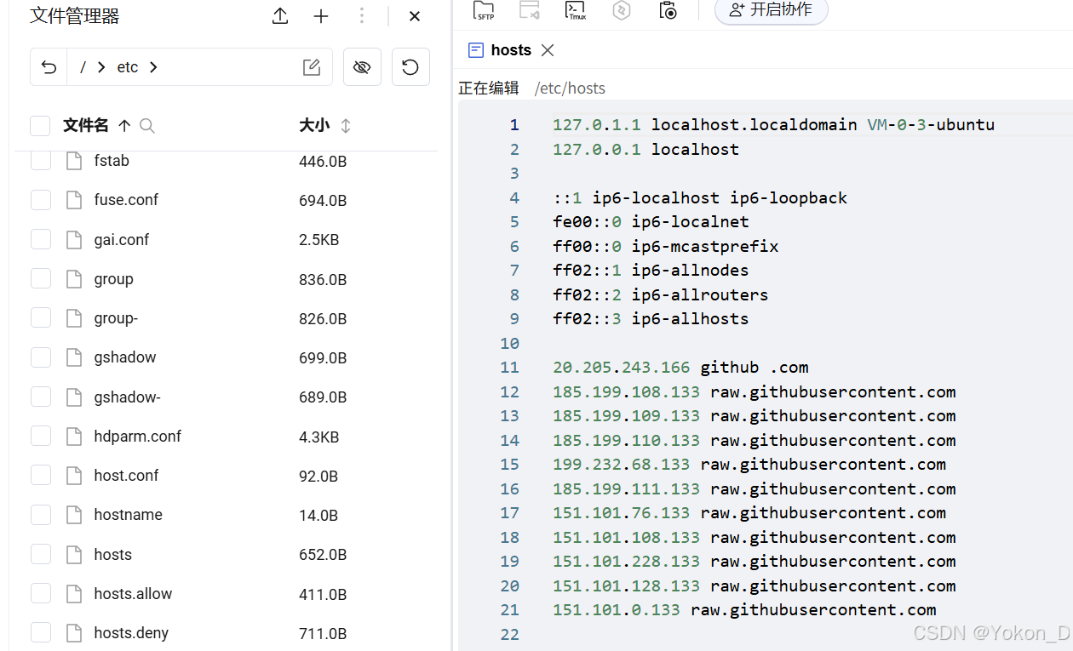Click etc in the breadcrumb path
Screen dimensions: 1073x651
click(x=128, y=67)
